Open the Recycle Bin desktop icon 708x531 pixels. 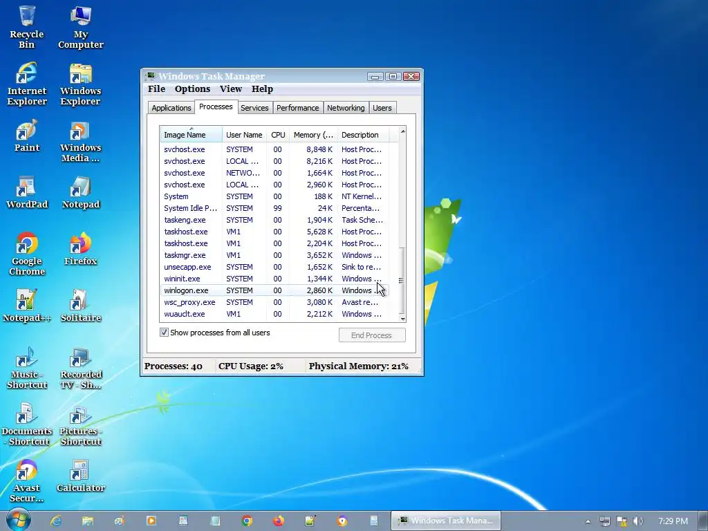(x=27, y=26)
